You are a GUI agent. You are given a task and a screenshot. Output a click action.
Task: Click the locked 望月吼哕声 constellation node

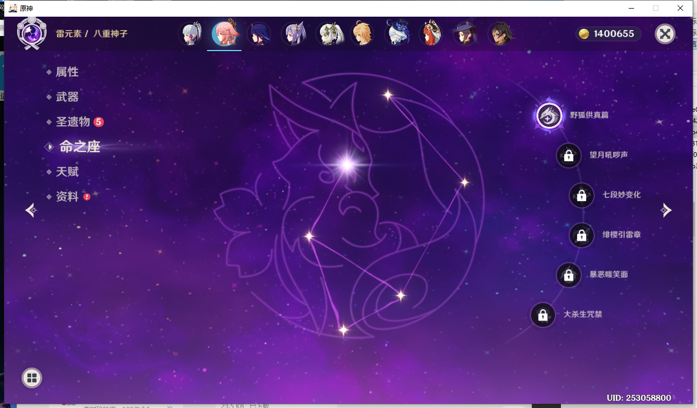click(568, 156)
